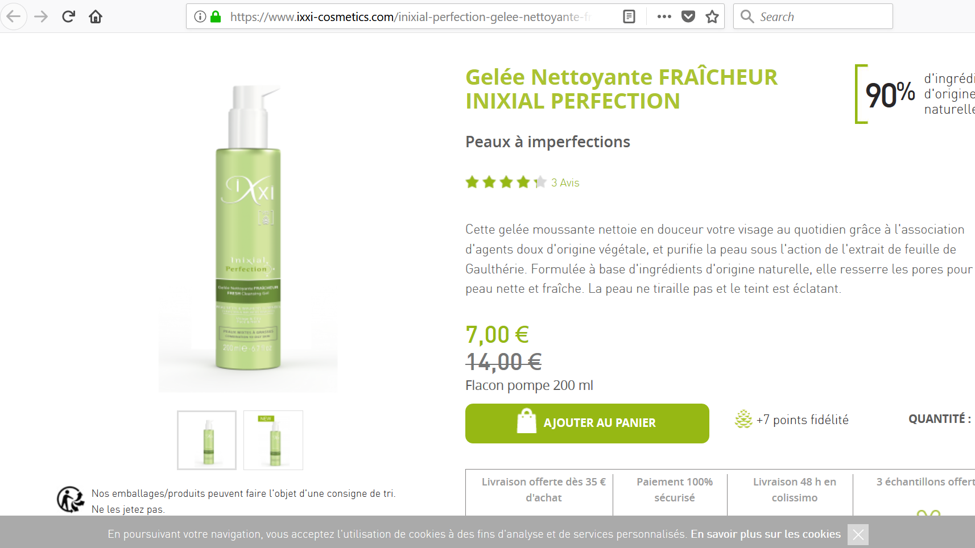Screen dimensions: 975x548
Task: Open page actions three-dot menu
Action: click(x=664, y=16)
